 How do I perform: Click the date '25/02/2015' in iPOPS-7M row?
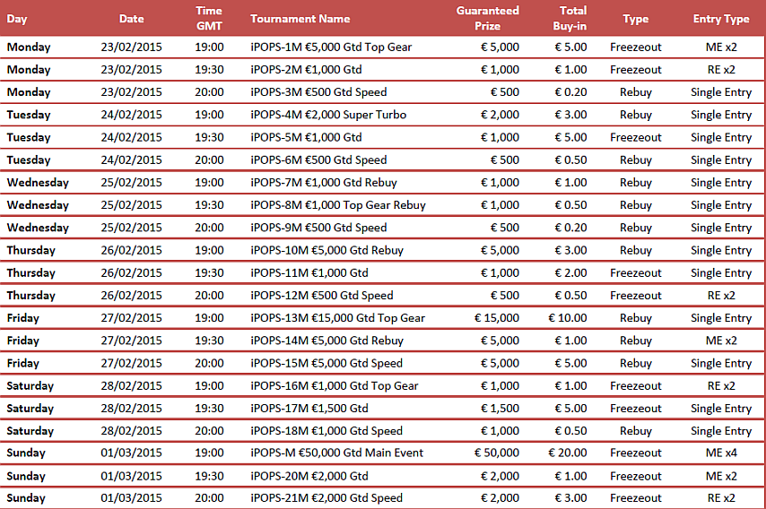132,183
